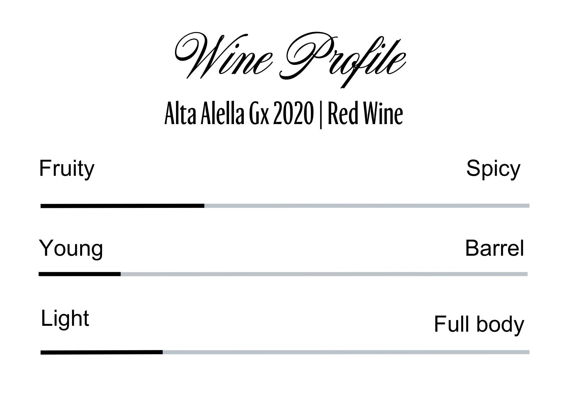Click the black filled part of Young–Barrel bar

click(80, 274)
